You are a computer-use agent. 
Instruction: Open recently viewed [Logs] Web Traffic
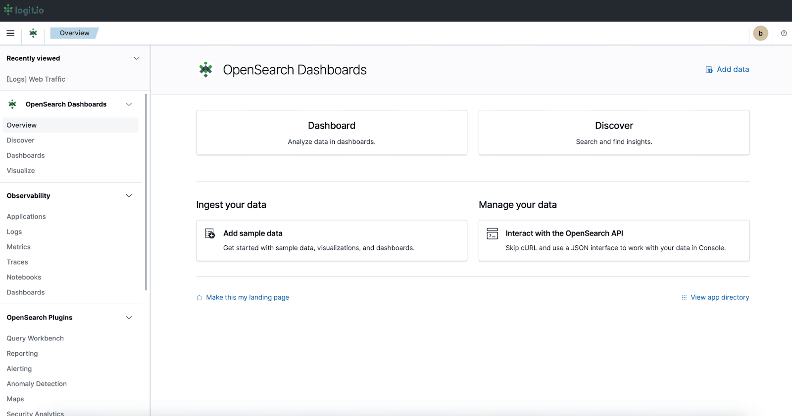pos(36,79)
